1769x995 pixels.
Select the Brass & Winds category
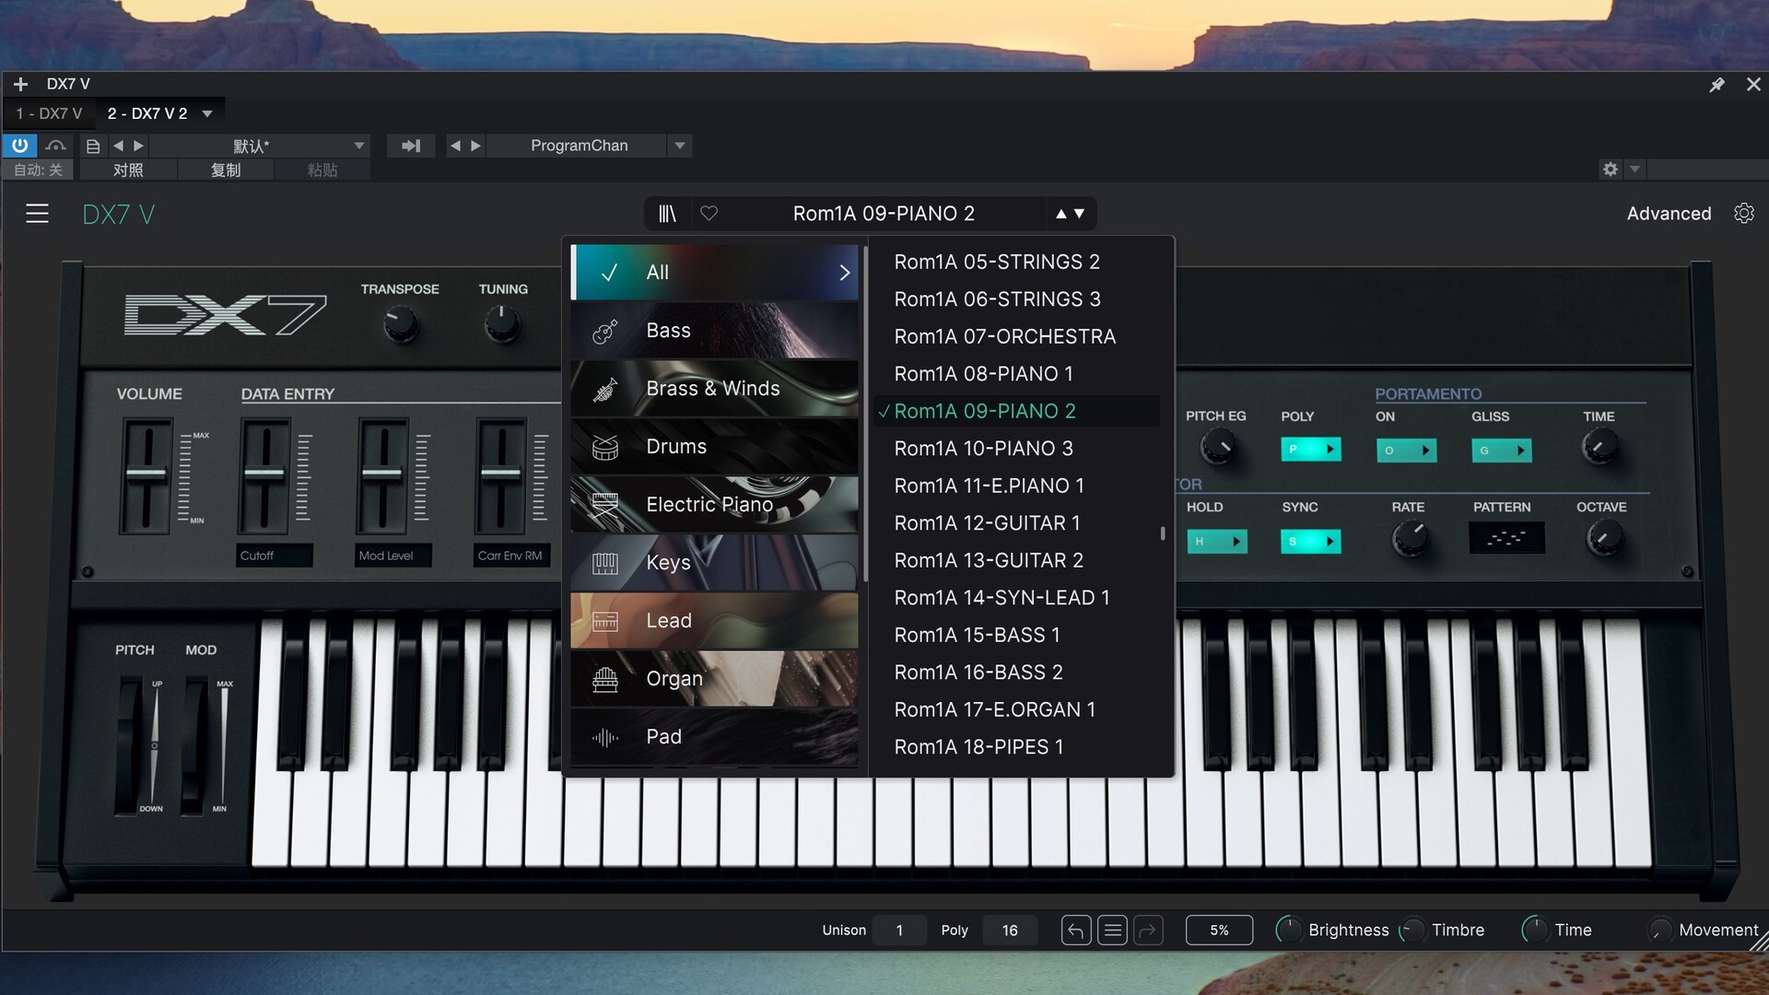click(714, 389)
